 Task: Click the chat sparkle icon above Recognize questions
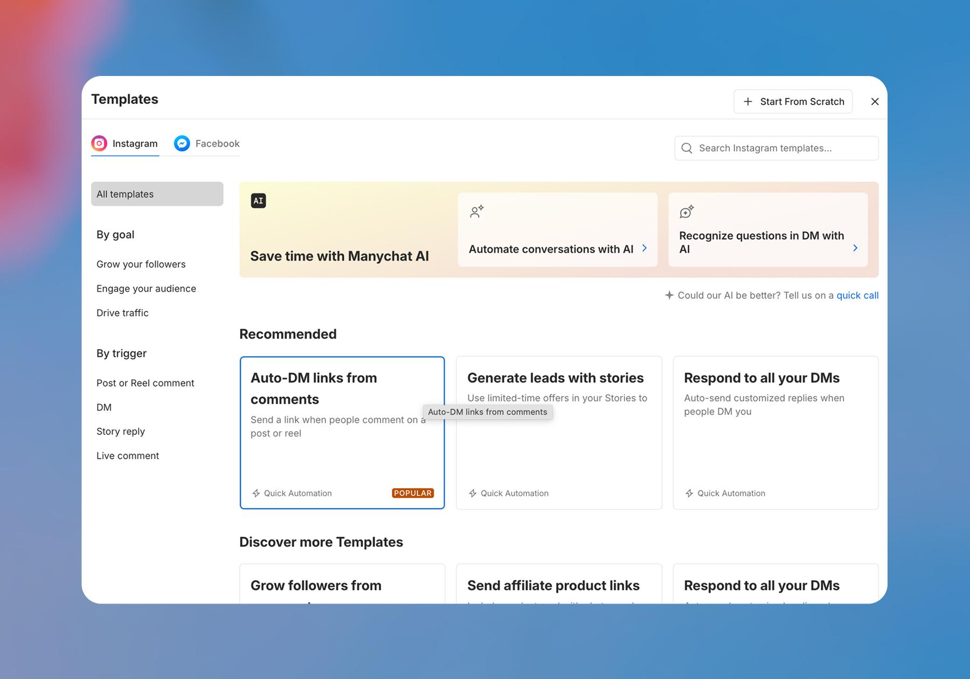pyautogui.click(x=687, y=211)
